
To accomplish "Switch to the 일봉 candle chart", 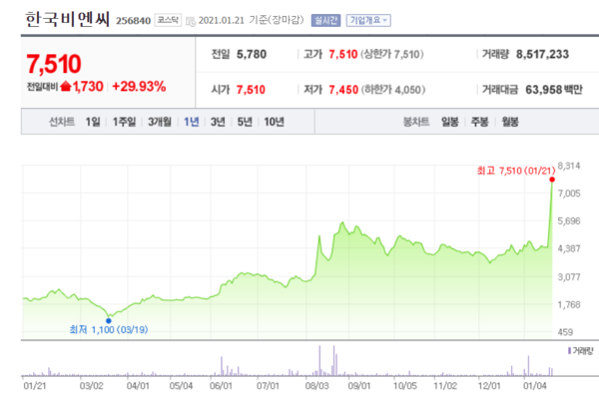I will [449, 122].
